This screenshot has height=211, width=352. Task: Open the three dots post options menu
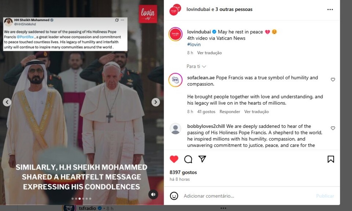[x=330, y=10]
